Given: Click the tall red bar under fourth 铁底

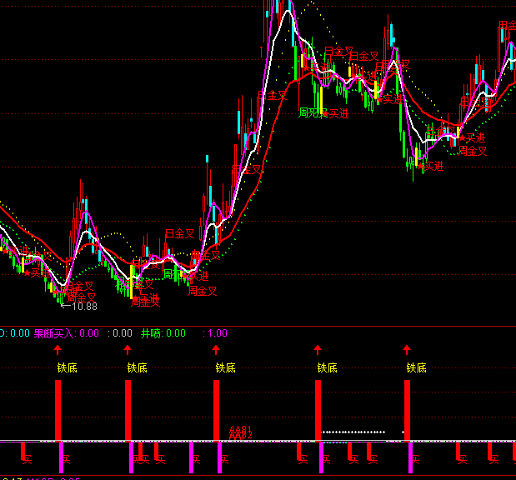Looking at the screenshot, I should (x=318, y=409).
